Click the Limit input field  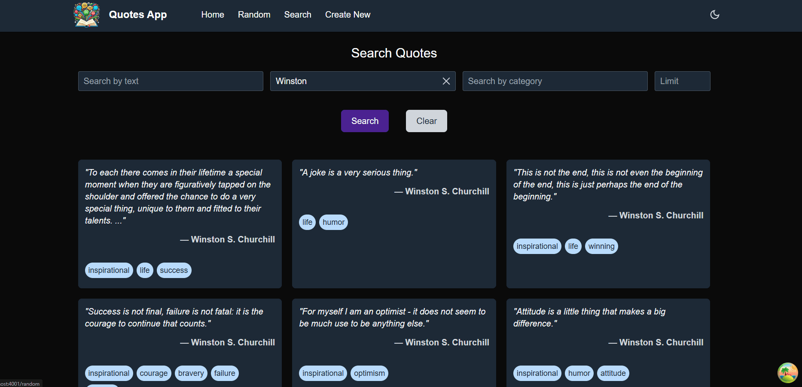(682, 81)
